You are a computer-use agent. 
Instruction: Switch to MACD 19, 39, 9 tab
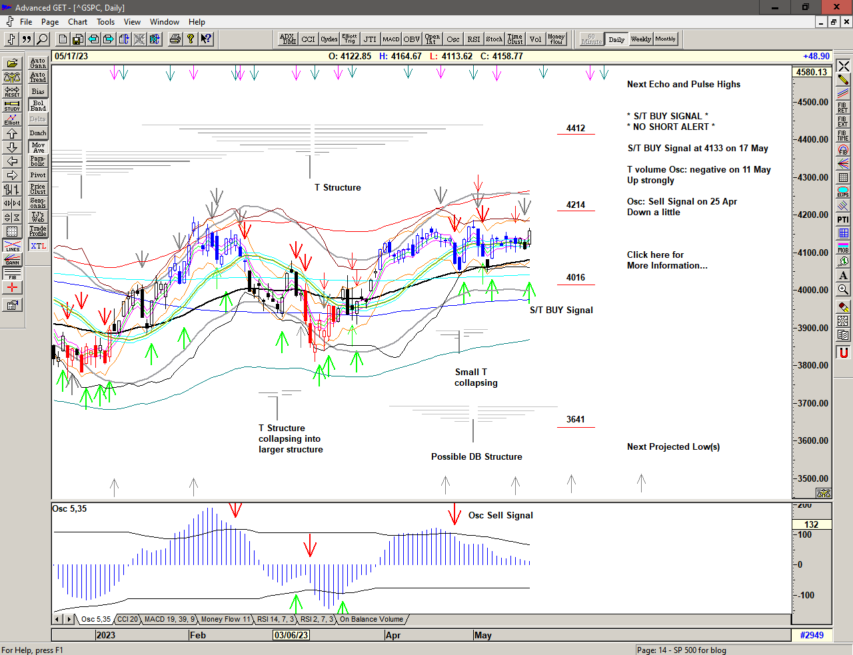point(169,619)
